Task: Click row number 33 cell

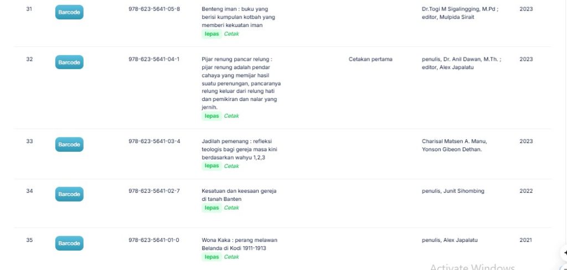Action: [29, 141]
